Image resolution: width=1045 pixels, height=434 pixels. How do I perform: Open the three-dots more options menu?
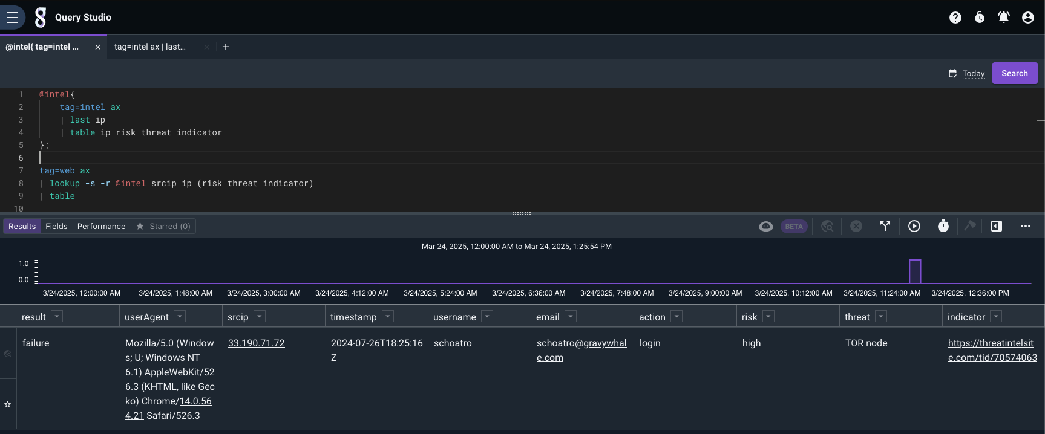pyautogui.click(x=1026, y=226)
